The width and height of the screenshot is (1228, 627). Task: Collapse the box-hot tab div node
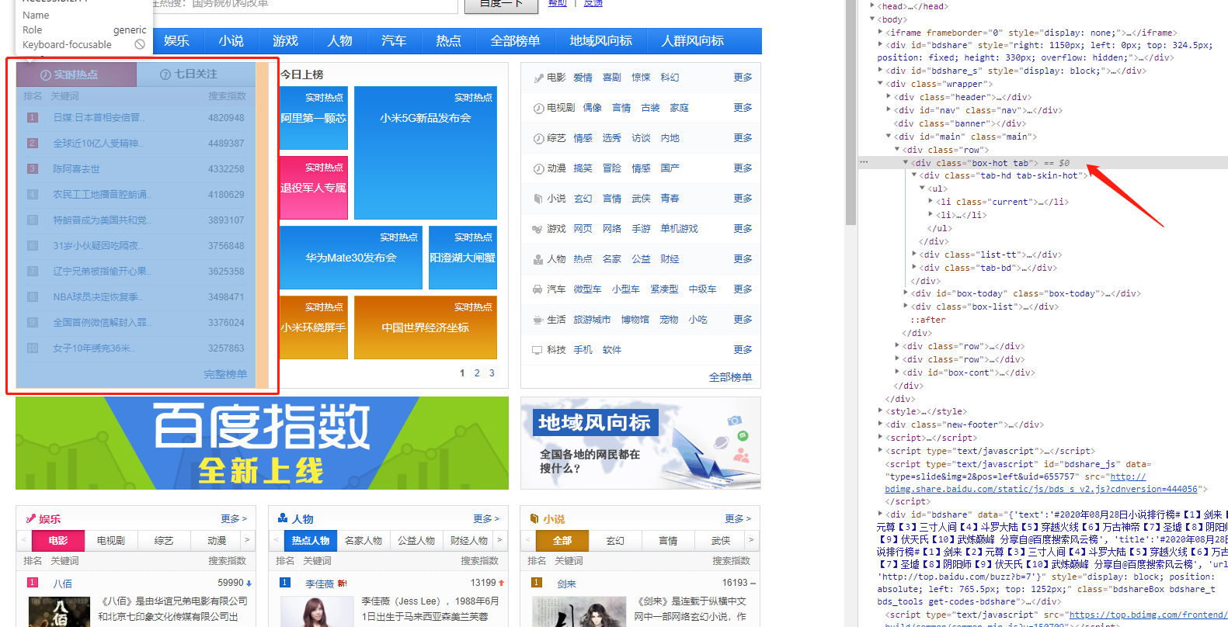coord(906,163)
